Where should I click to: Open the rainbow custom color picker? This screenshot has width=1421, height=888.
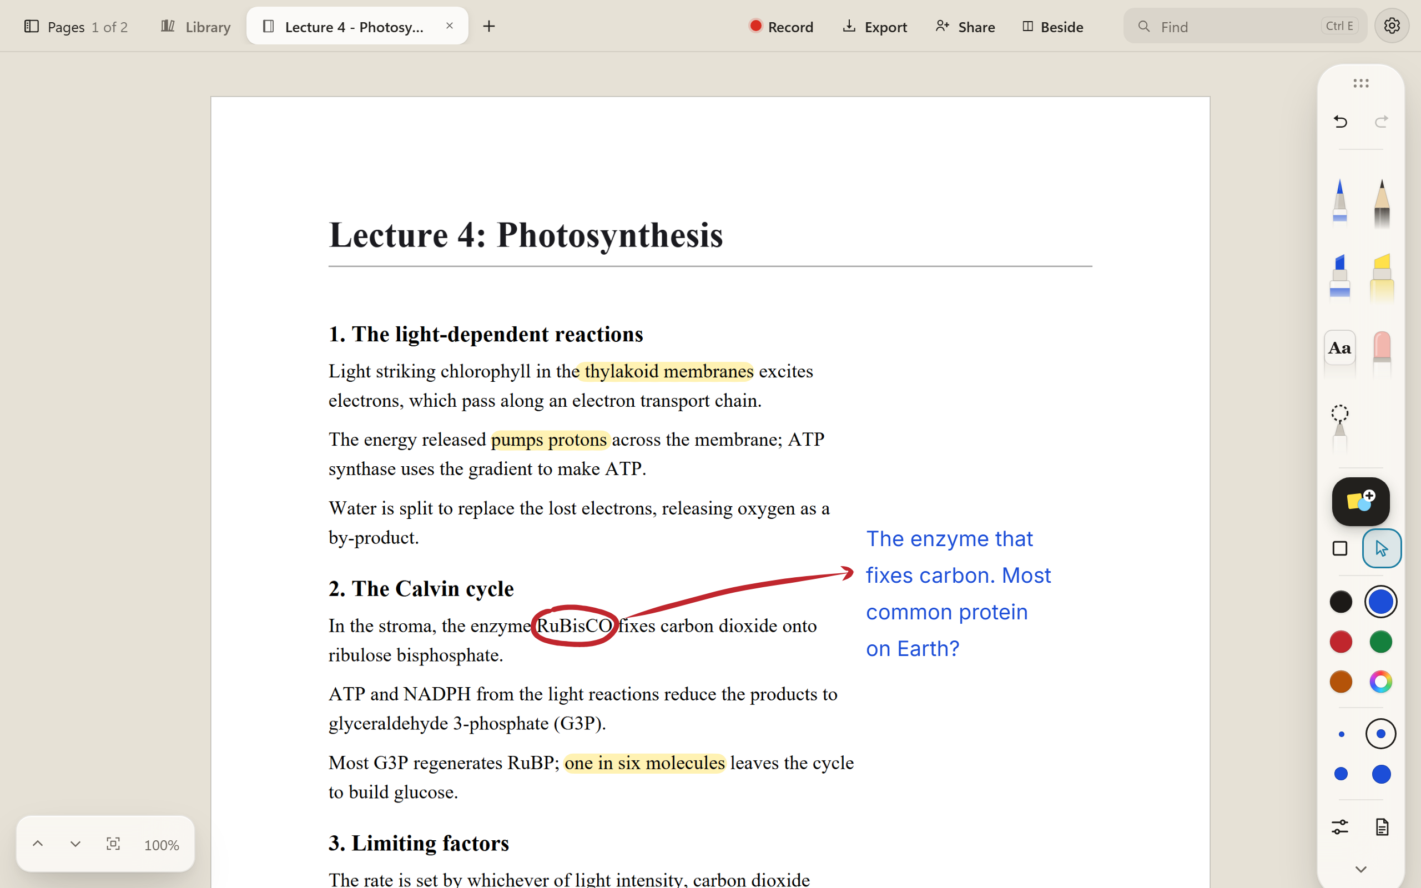coord(1380,682)
